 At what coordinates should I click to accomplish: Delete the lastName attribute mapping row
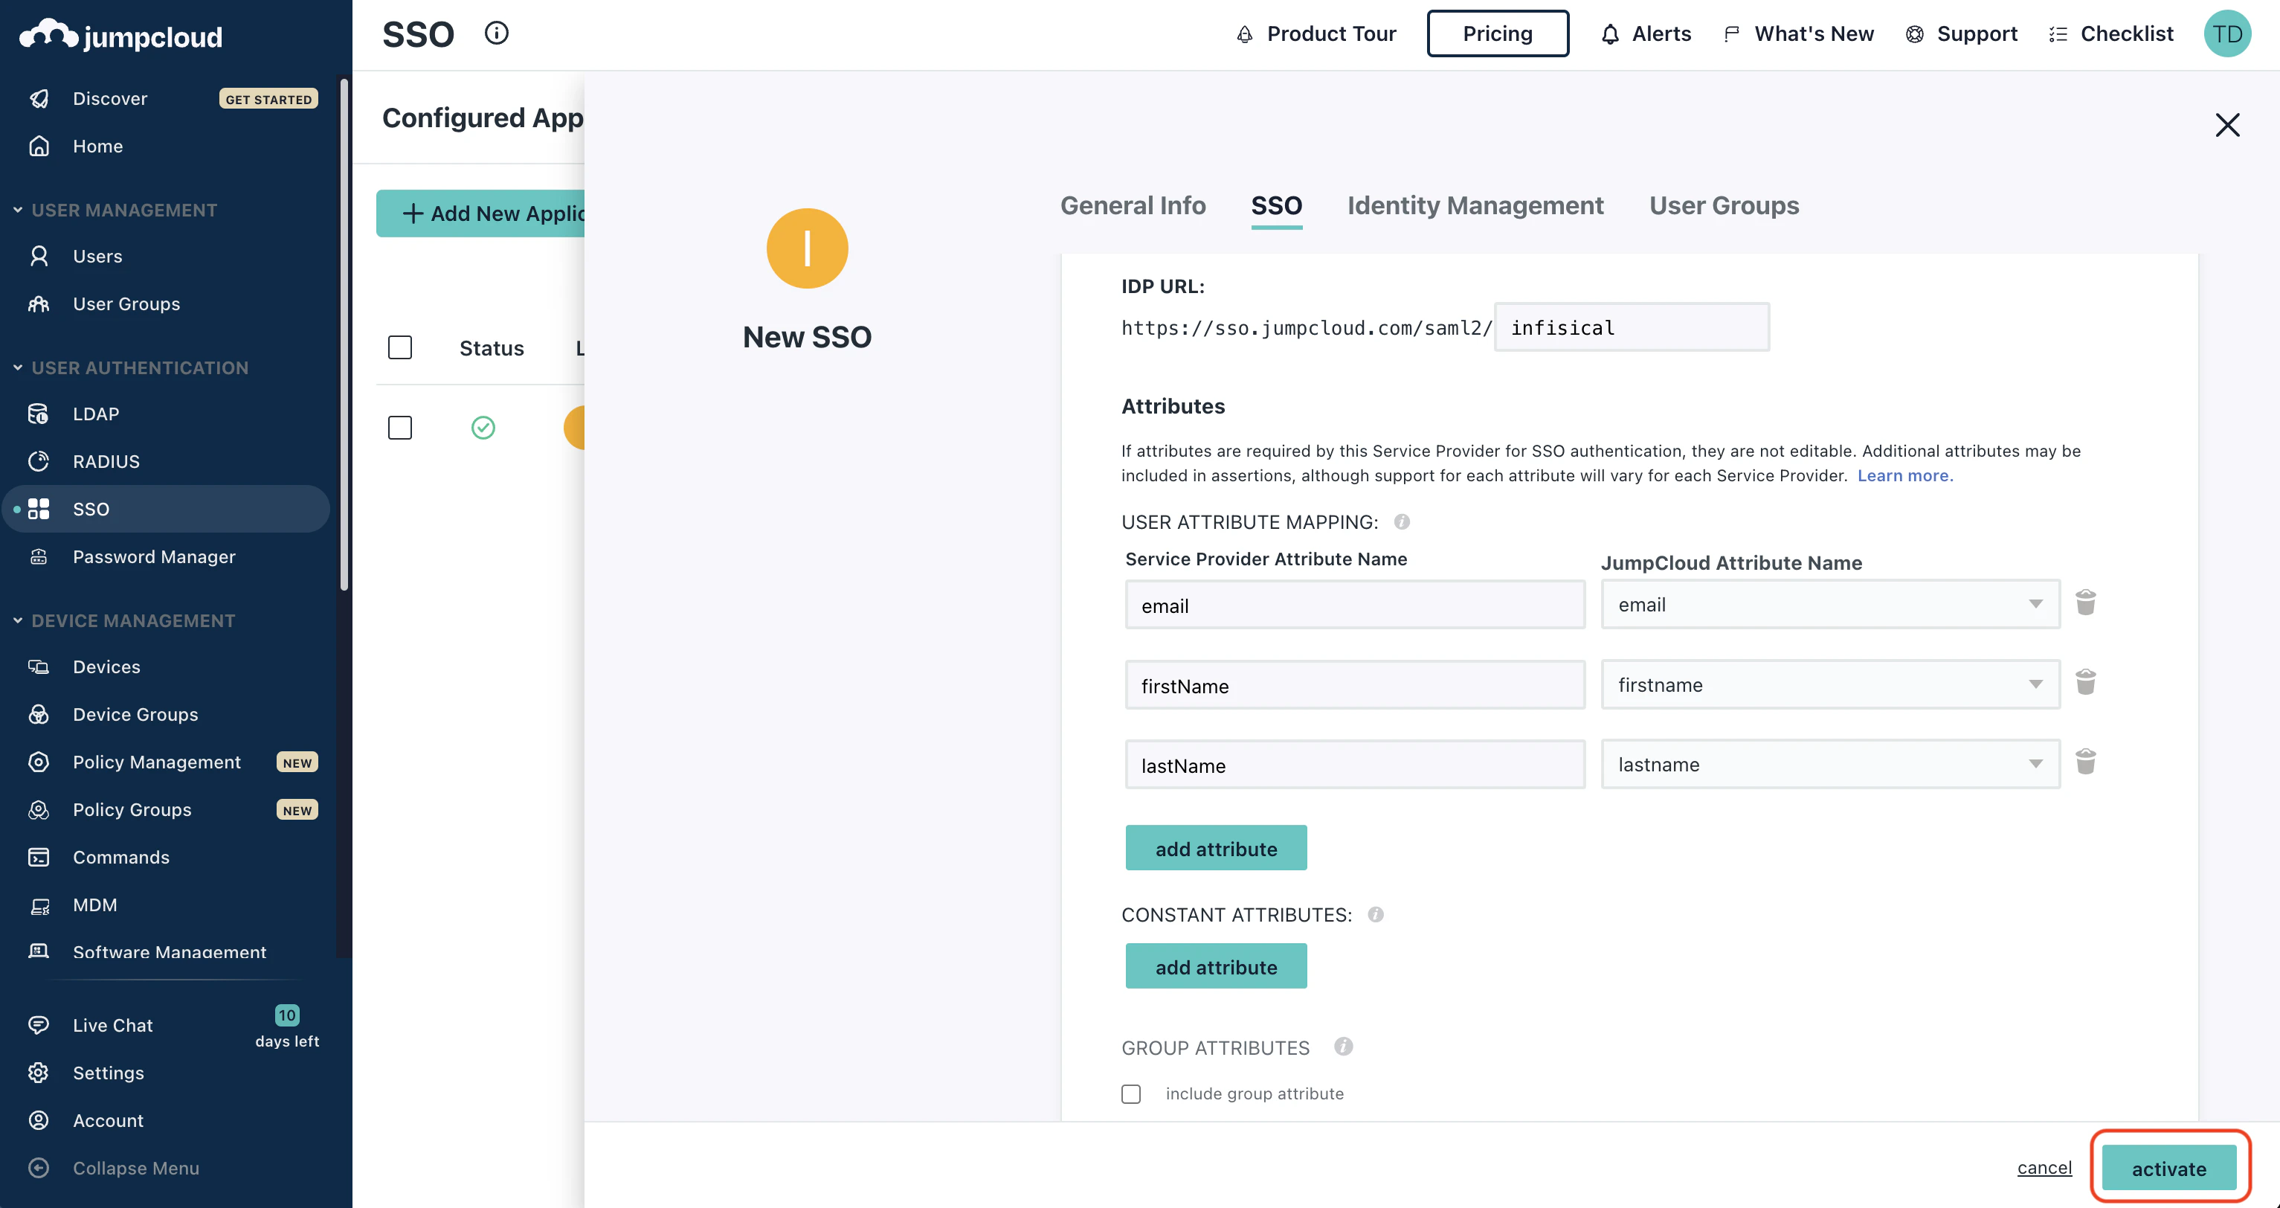click(2086, 762)
